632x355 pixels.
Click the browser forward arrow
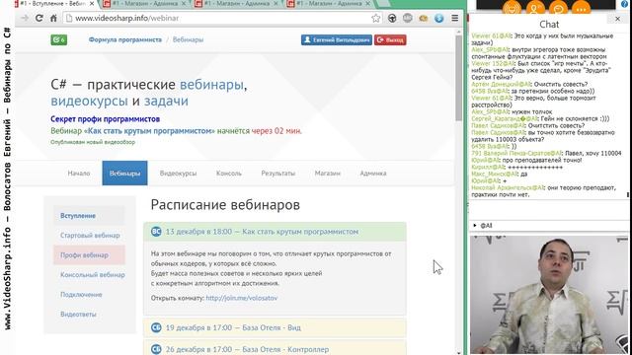[x=25, y=18]
